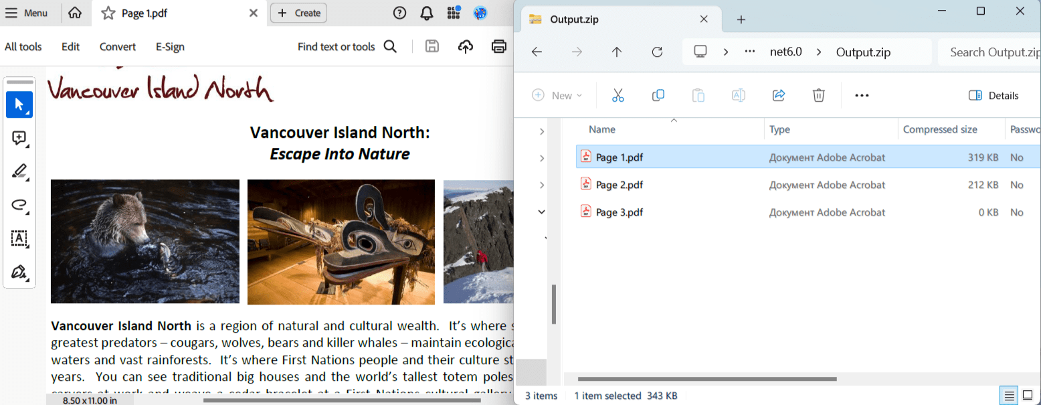
Task: Select Page 2.pdf in the file list
Action: click(618, 184)
